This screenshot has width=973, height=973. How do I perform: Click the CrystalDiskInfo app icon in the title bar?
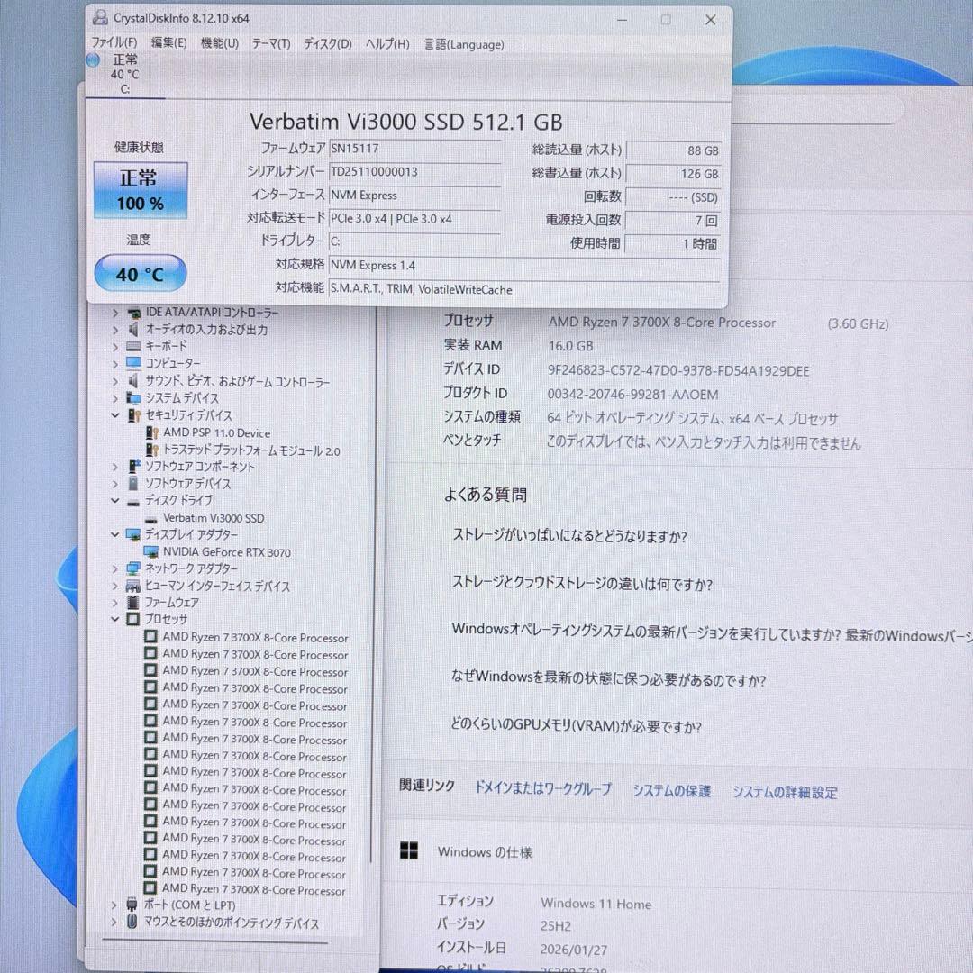(x=100, y=17)
